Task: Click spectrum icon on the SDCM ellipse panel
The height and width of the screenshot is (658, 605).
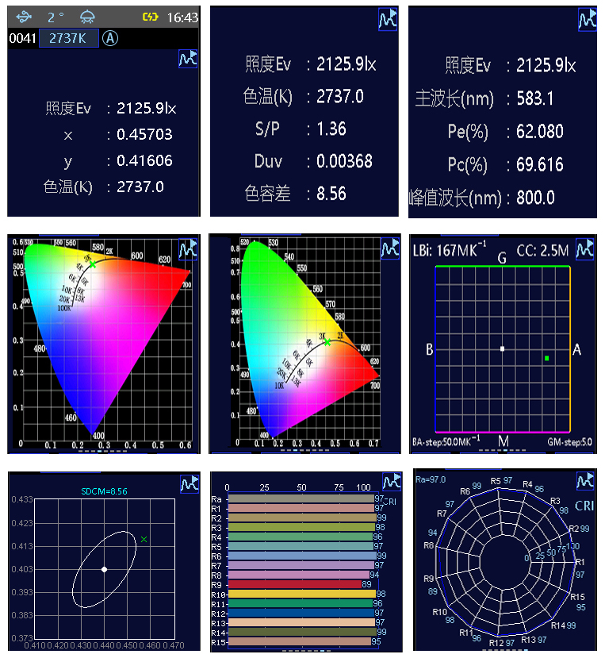Action: pyautogui.click(x=188, y=483)
